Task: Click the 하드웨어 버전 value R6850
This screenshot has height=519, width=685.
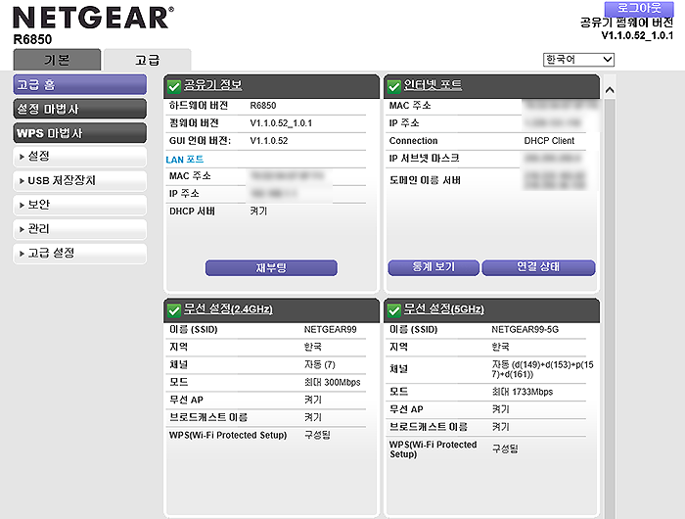Action: click(263, 106)
